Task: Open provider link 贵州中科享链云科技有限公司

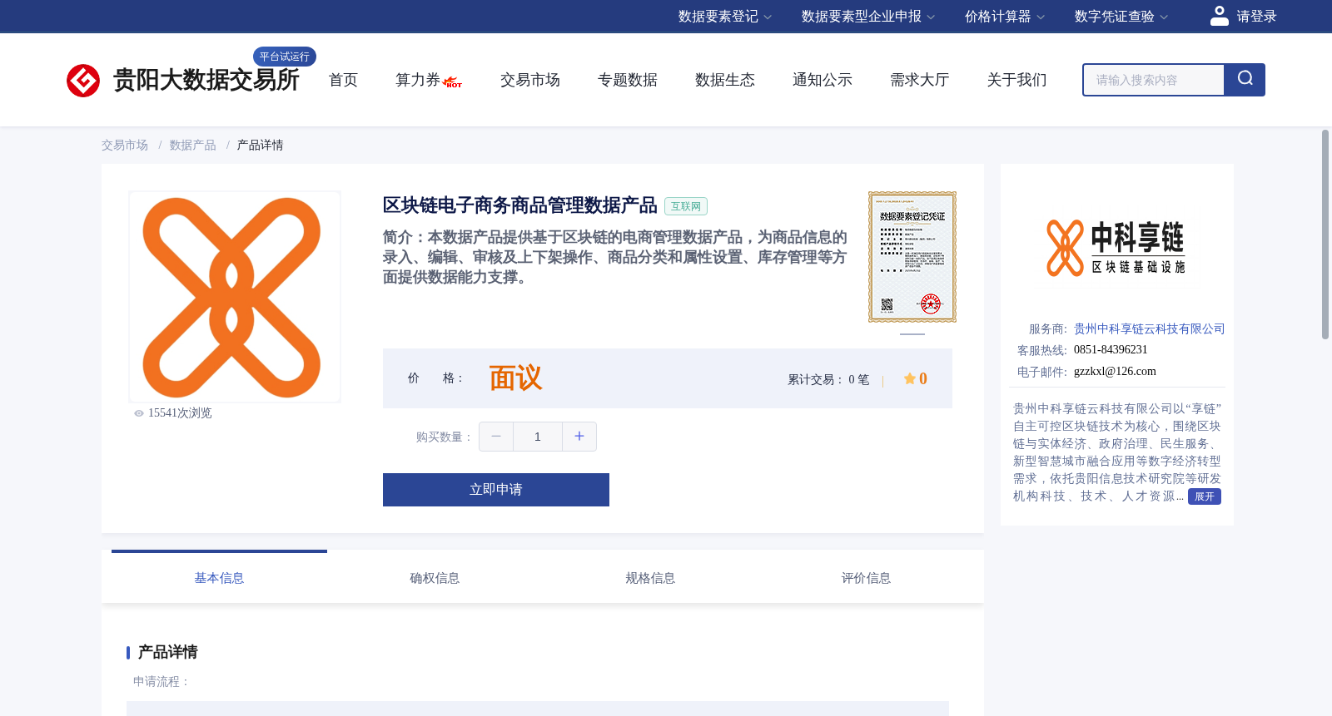Action: [1149, 329]
